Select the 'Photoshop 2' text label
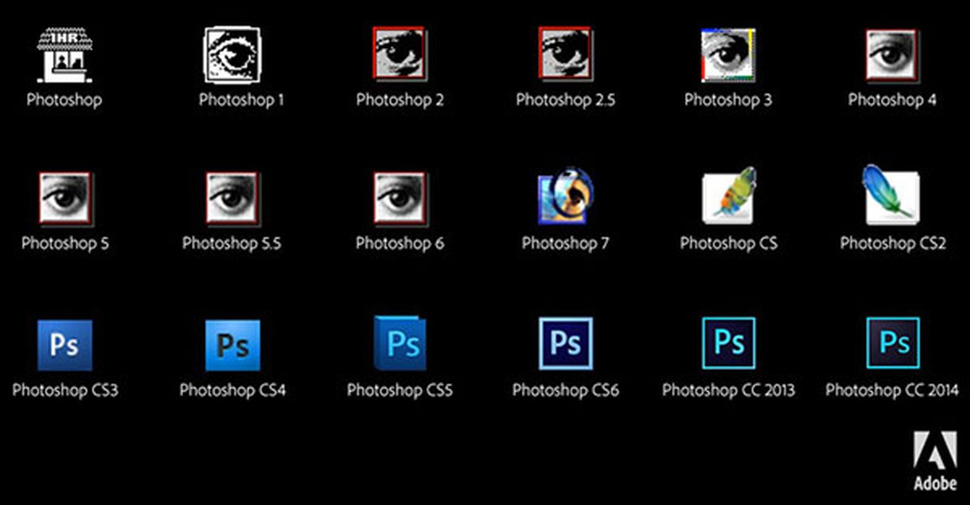 [x=400, y=100]
